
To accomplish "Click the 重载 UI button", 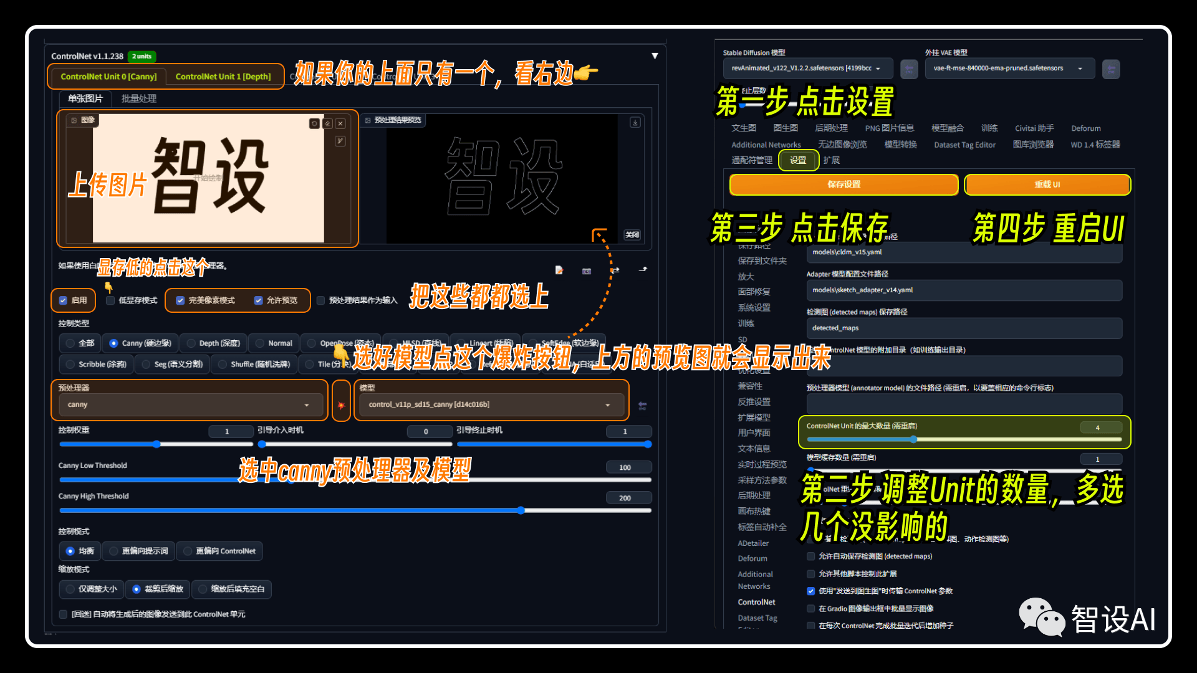I will 1047,184.
